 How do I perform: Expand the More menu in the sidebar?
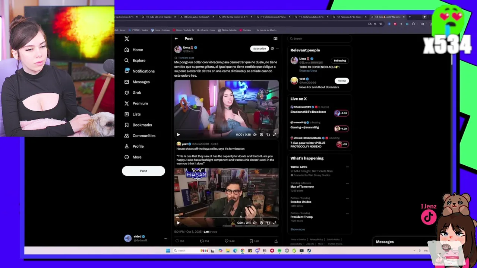pyautogui.click(x=133, y=157)
